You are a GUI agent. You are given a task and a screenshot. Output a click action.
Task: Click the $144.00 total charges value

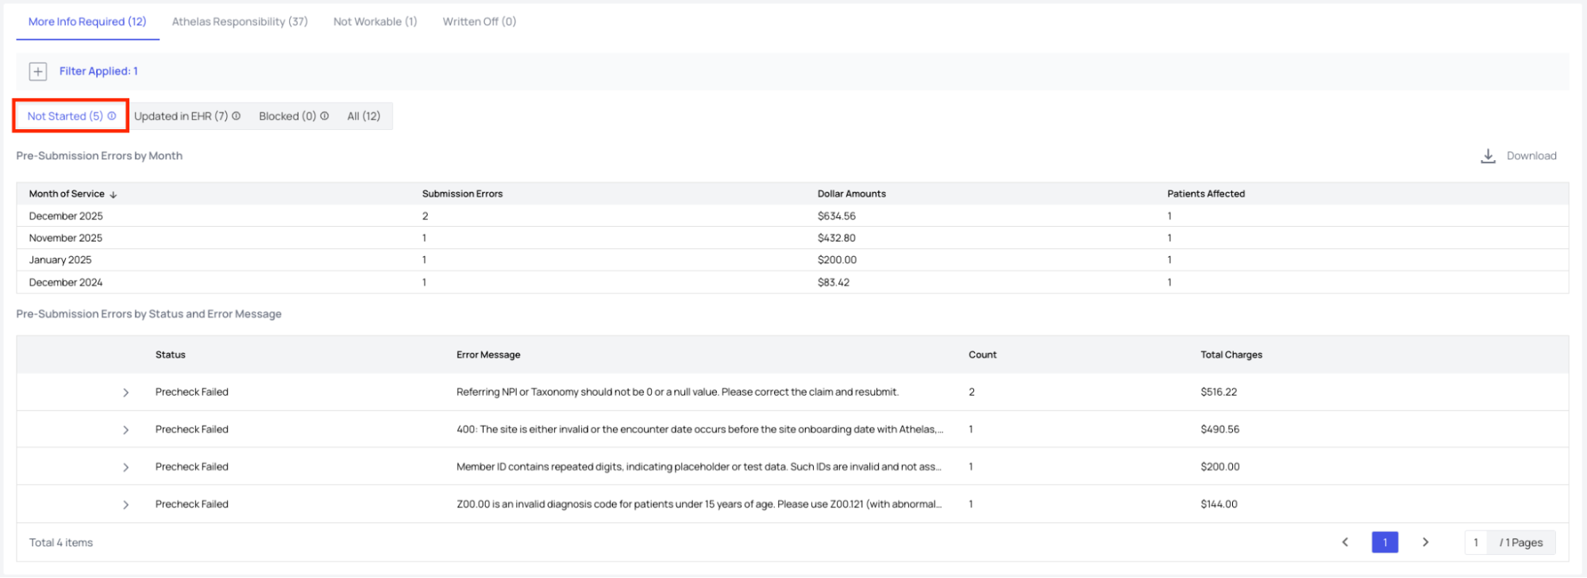click(1219, 503)
